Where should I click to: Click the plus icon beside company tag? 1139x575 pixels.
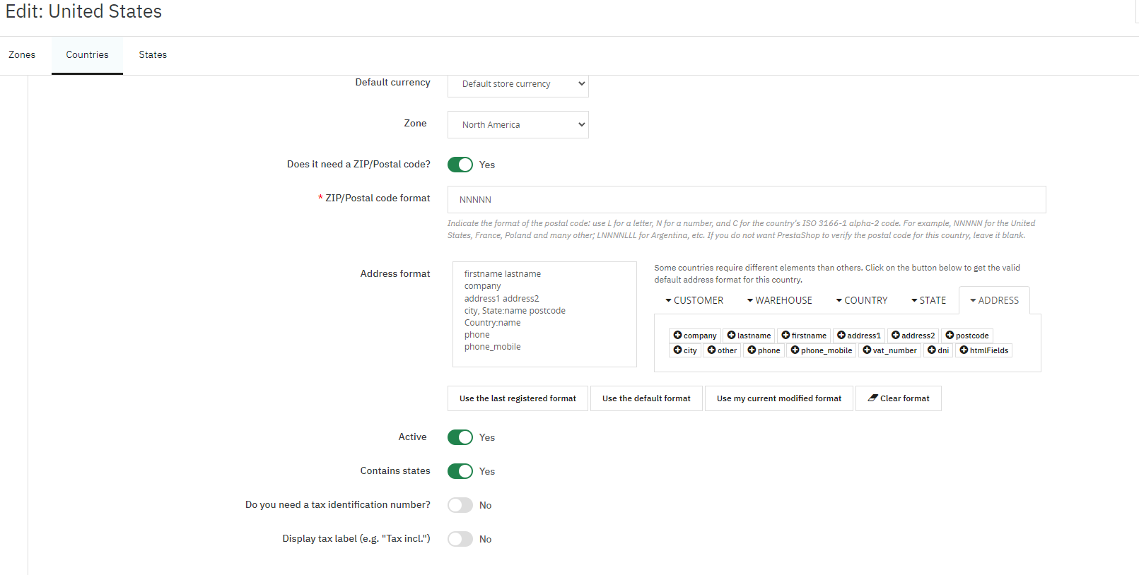(677, 336)
